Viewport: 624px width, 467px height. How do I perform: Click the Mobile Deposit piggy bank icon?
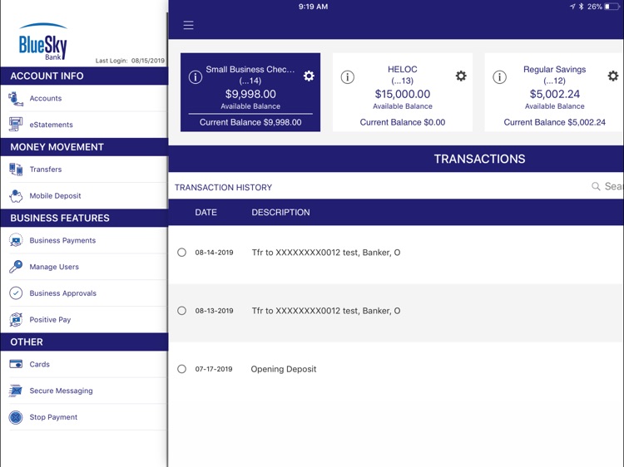tap(16, 196)
